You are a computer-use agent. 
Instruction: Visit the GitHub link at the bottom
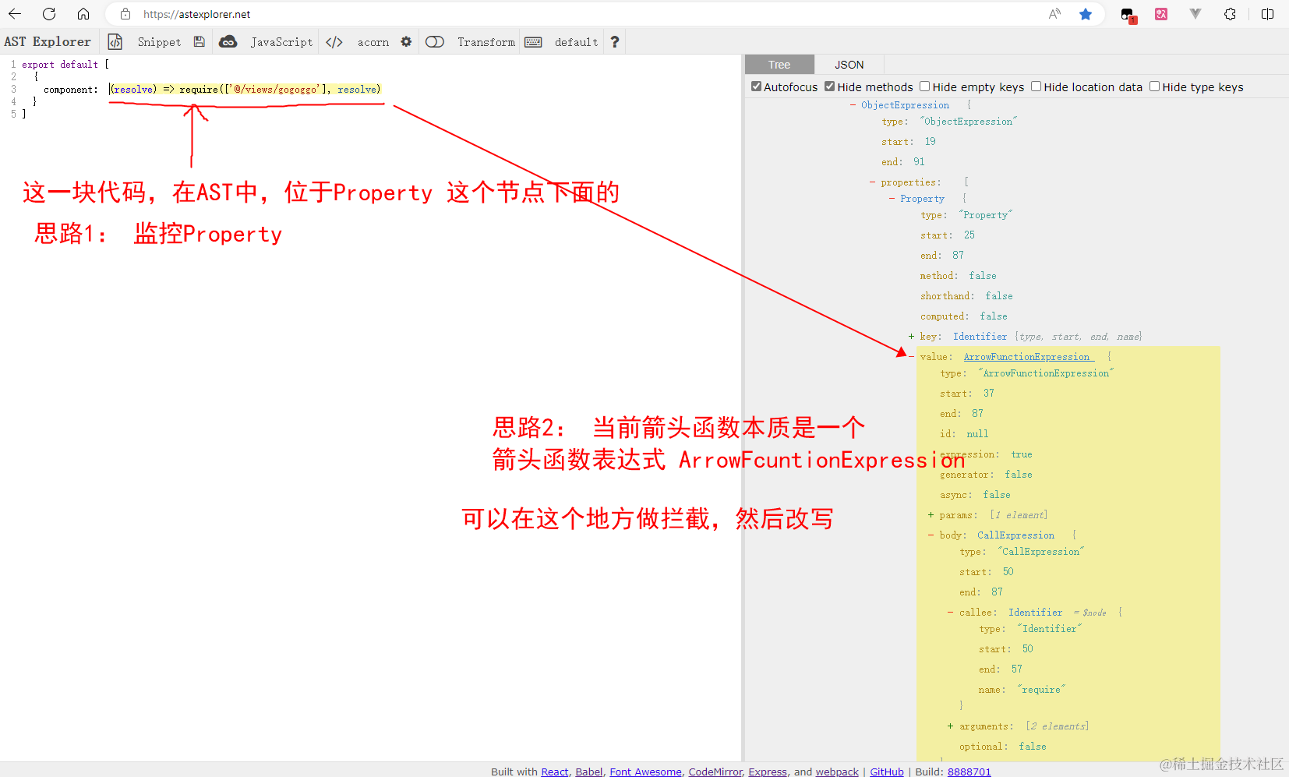[887, 772]
